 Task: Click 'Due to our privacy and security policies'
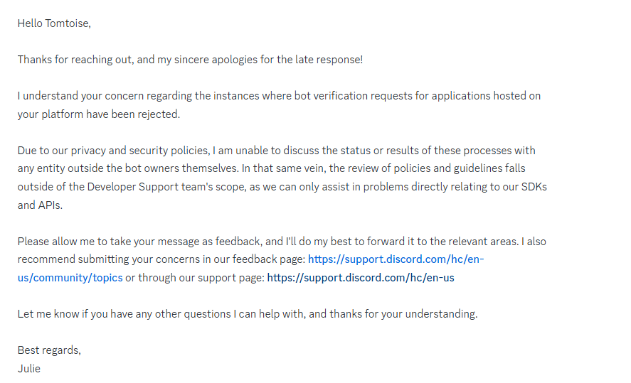(x=113, y=151)
